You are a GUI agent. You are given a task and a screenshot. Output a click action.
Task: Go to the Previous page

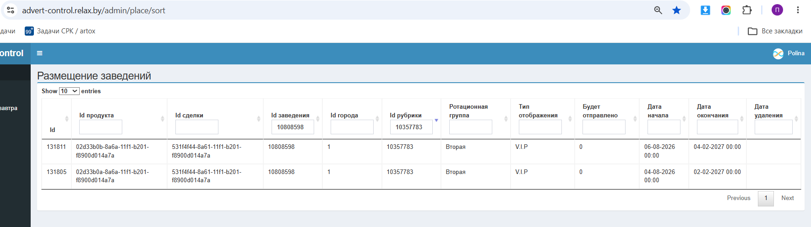[x=739, y=198]
